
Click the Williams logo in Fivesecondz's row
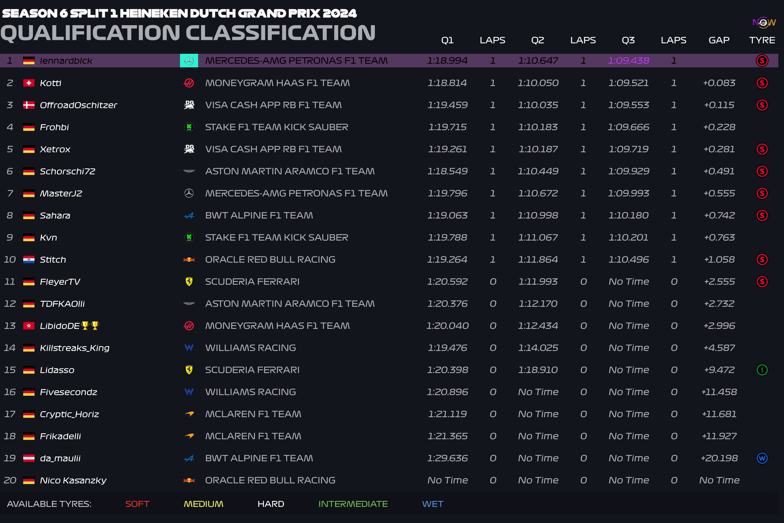189,392
